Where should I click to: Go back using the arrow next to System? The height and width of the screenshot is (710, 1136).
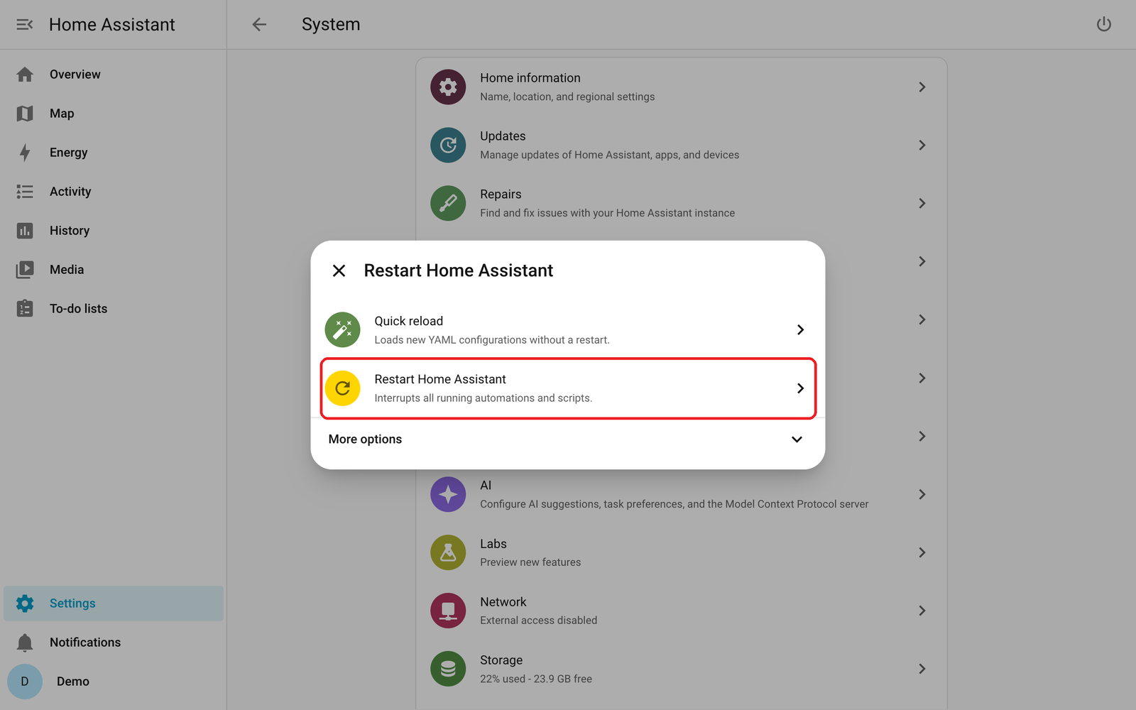[259, 25]
